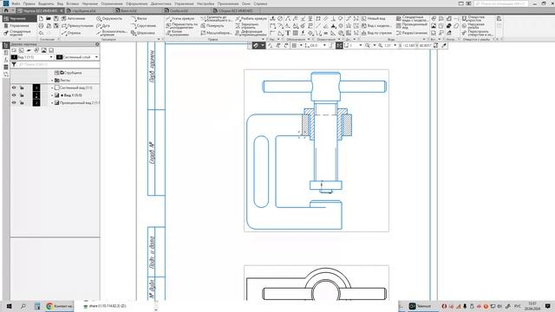Viewport: 555px width, 312px height.
Task: Open the Вставка menu
Action: [x=73, y=3]
